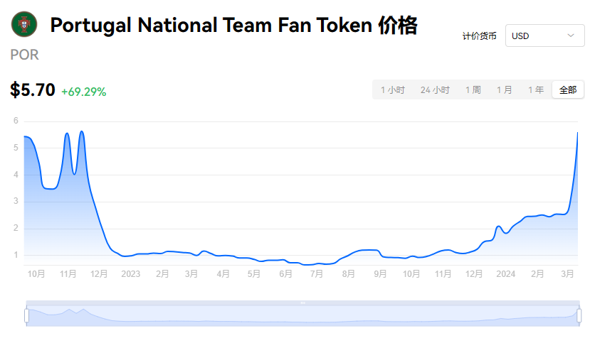Screen dimensions: 590x343
Task: Switch chart to 1年 range
Action: tap(536, 90)
